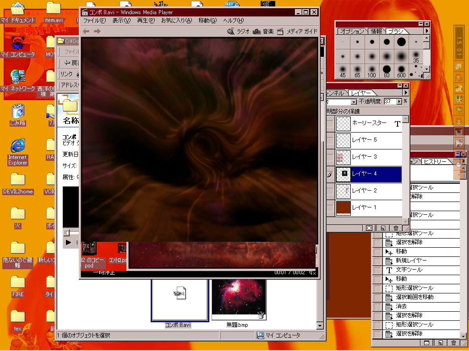Toggle visibility of レイヤー 2

pos(330,191)
